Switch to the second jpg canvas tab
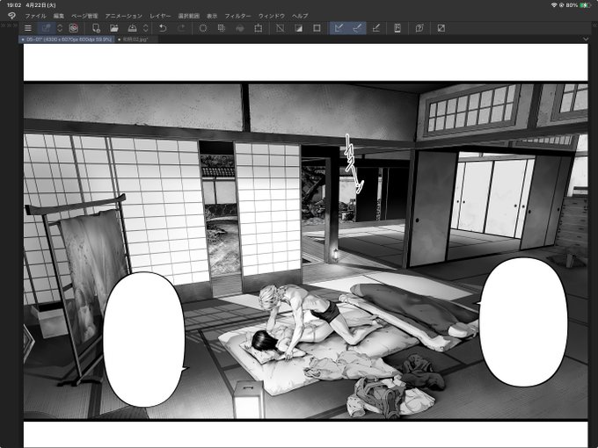Viewport: 598px width, 448px height. 136,40
